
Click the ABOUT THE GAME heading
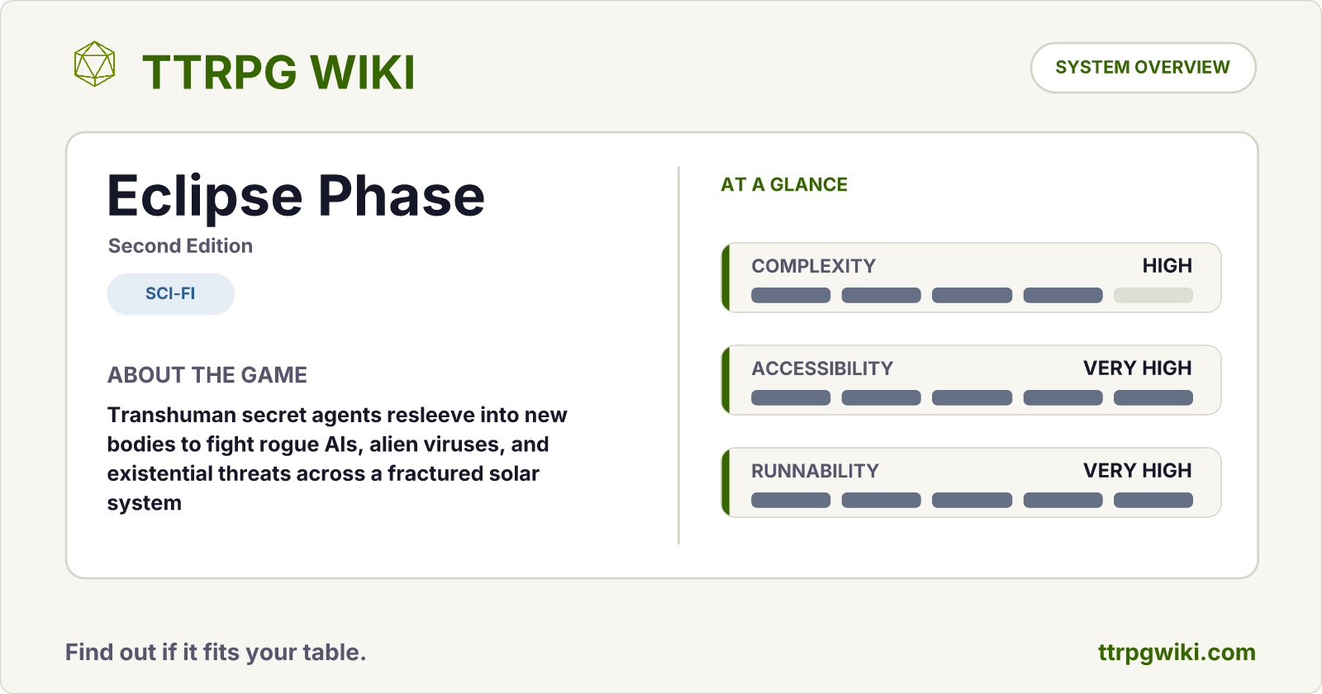click(x=207, y=375)
